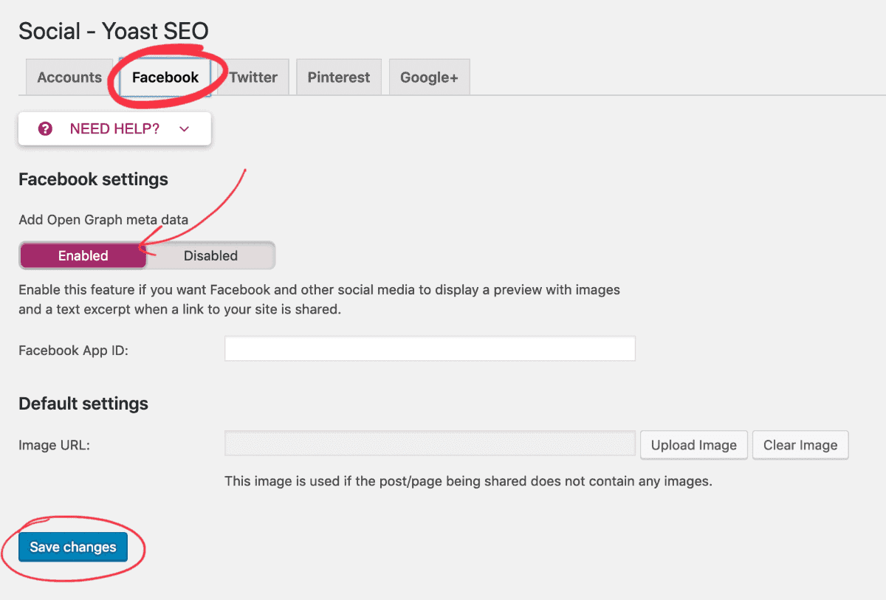Set Open Graph meta data to Enabled
886x600 pixels.
[x=83, y=255]
